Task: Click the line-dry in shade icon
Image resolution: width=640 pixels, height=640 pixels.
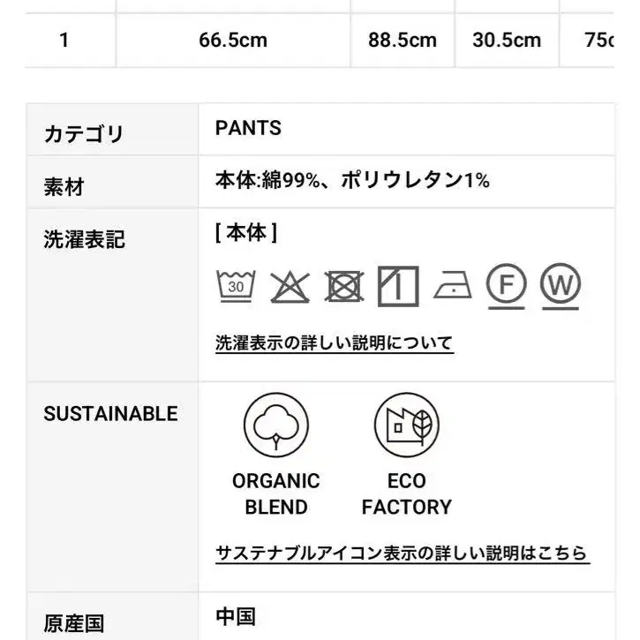Action: pos(398,286)
